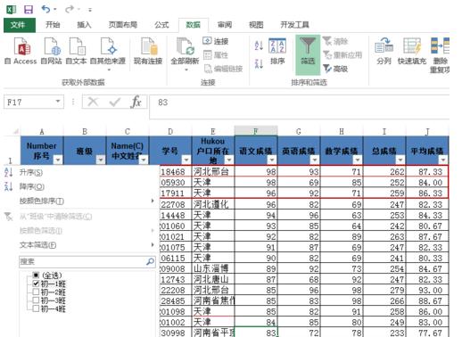
Task: Switch to the View (视图) tab
Action: (x=256, y=25)
